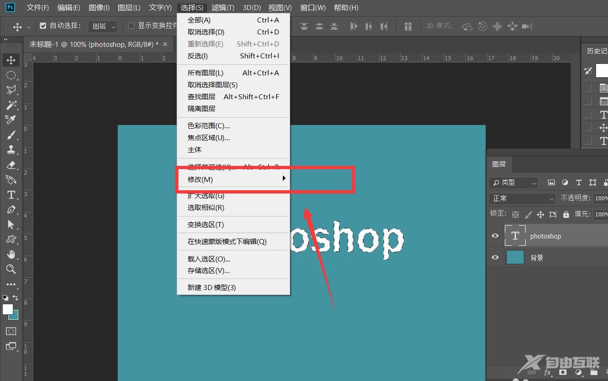
Task: Select the Polygonal Lasso tool
Action: point(11,90)
